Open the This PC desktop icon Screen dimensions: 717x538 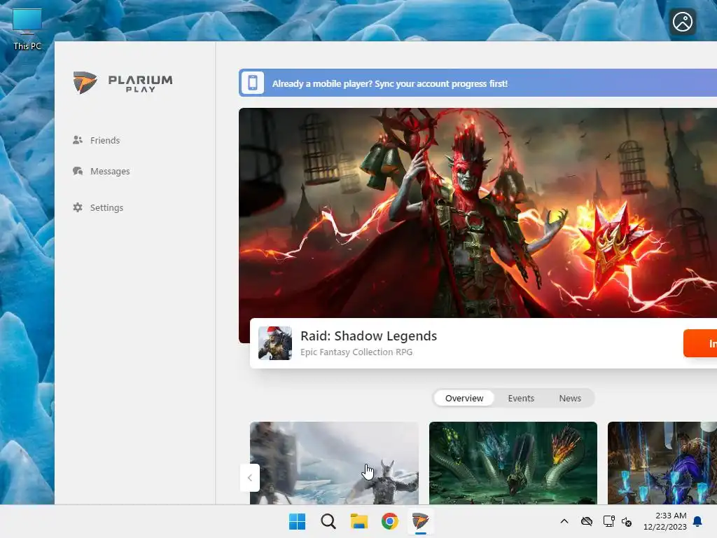[27, 29]
